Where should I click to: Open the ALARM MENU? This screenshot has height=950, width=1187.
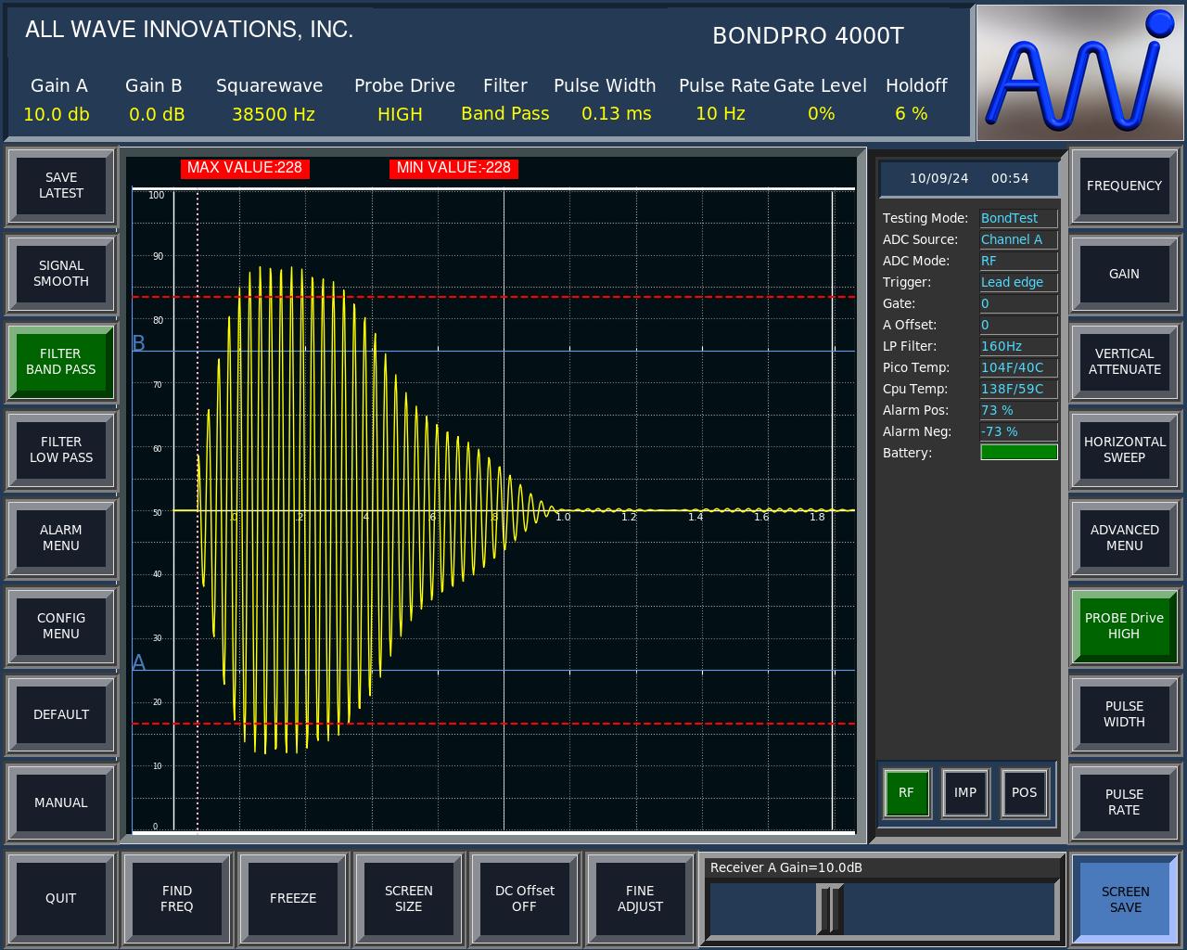coord(61,538)
